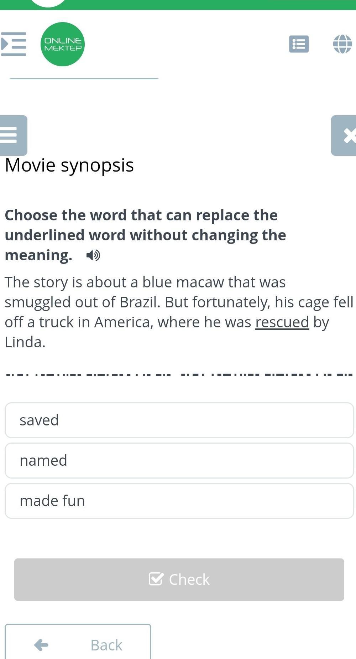Open the language globe icon

[342, 44]
